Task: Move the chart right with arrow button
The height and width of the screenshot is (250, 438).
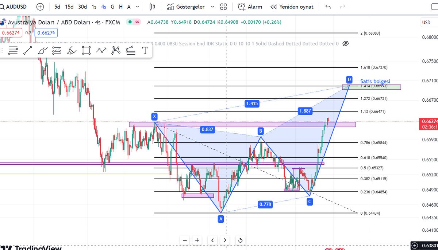Action: point(225,240)
